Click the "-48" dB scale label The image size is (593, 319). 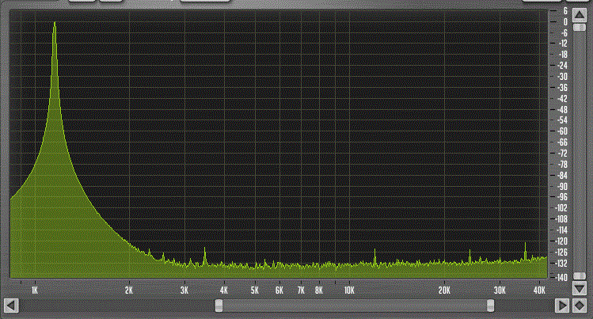(x=563, y=109)
